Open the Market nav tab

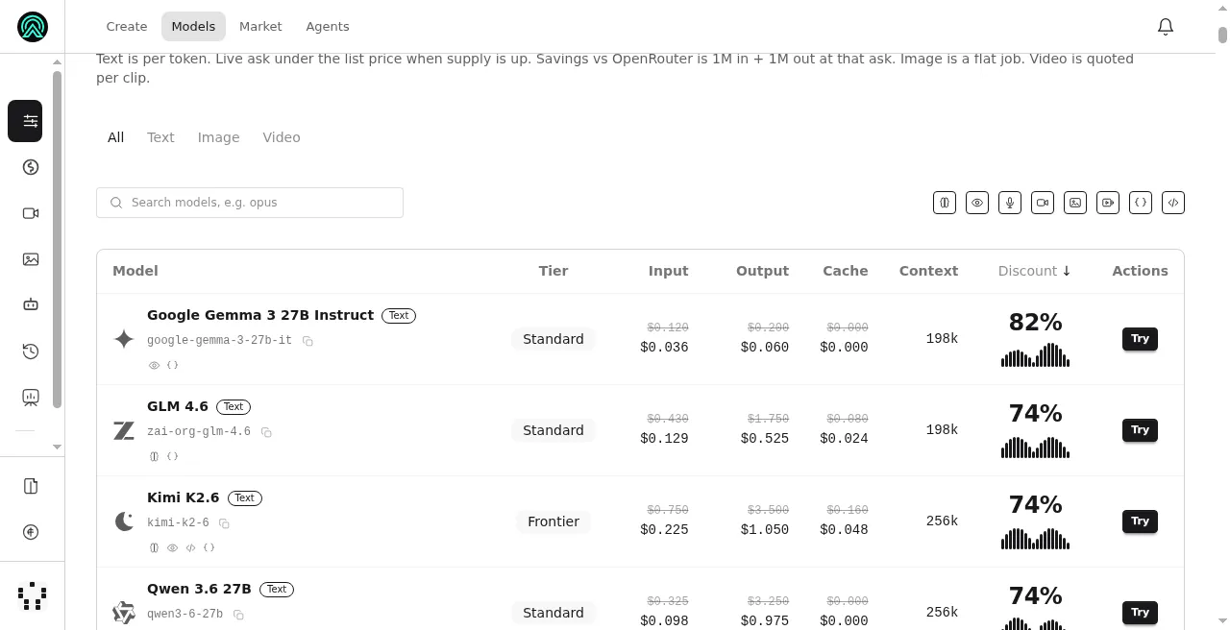click(260, 27)
